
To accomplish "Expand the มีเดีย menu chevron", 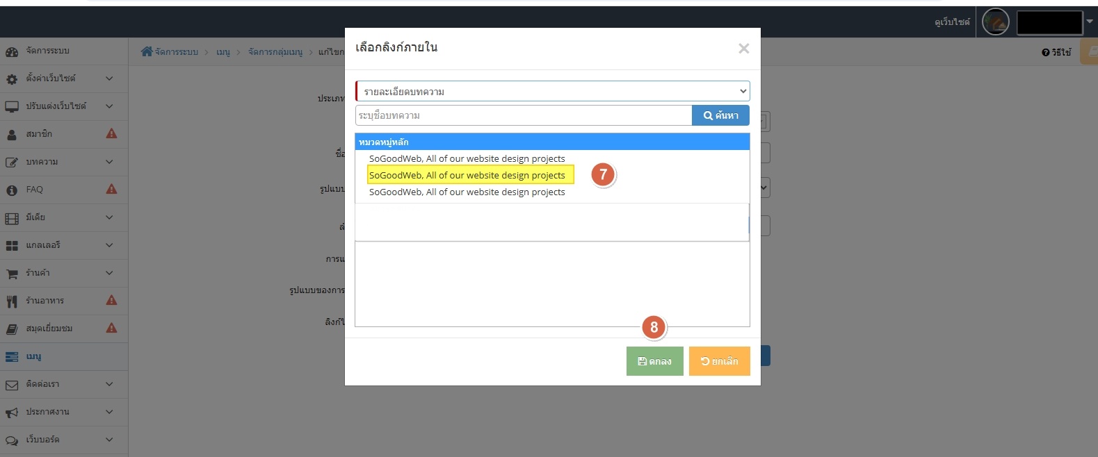I will 109,217.
